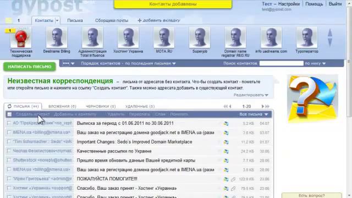
Task: Click flag icon on Качественные рассылки row
Action: click(x=226, y=152)
